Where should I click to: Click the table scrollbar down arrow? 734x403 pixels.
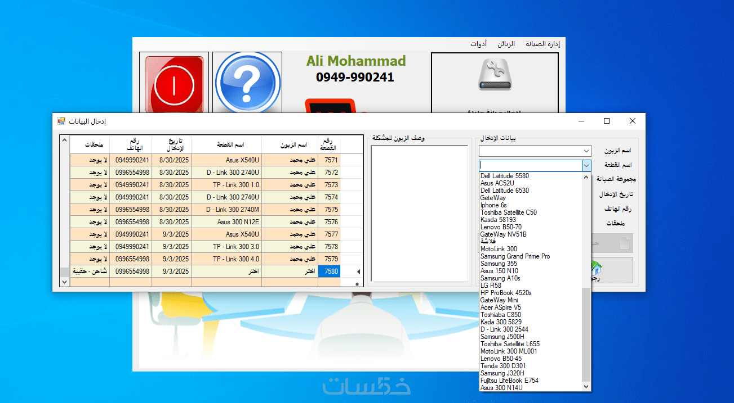pyautogui.click(x=65, y=282)
